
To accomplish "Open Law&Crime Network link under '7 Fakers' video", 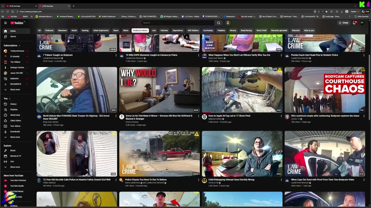I will [52, 58].
